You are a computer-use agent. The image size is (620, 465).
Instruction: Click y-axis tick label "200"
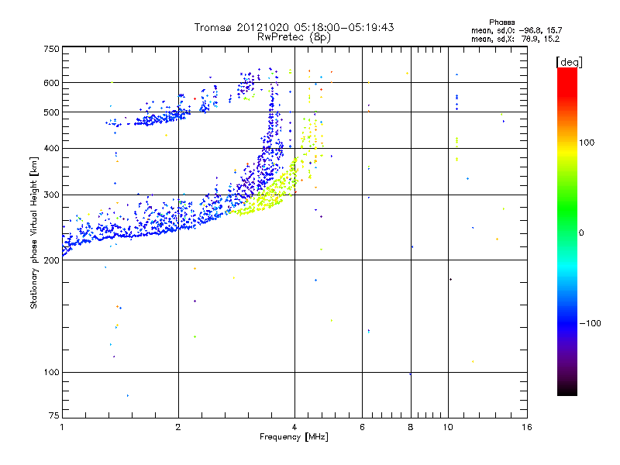pyautogui.click(x=51, y=260)
